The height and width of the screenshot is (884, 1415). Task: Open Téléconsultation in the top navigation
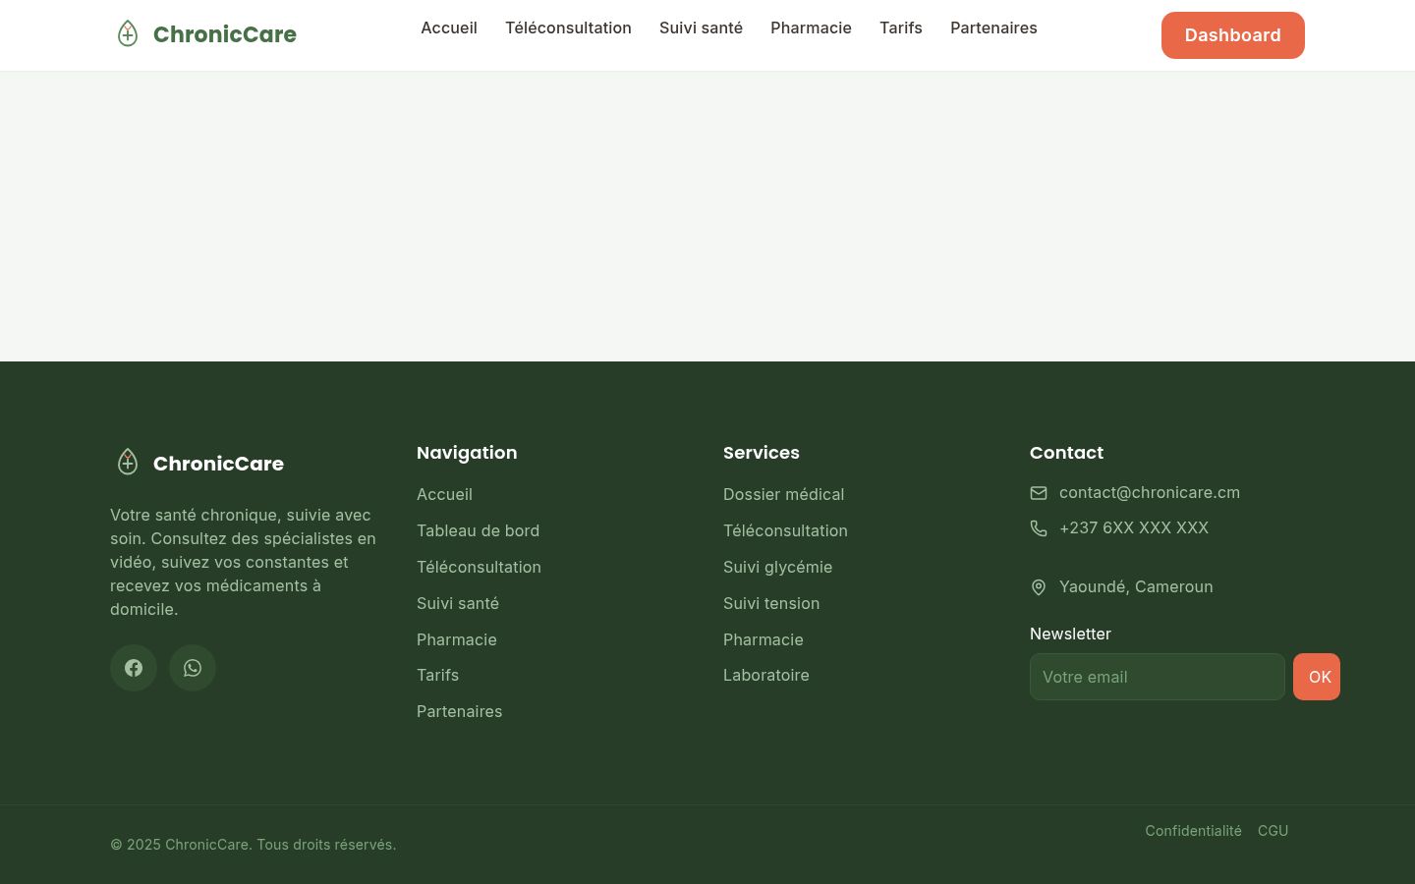pos(568,28)
